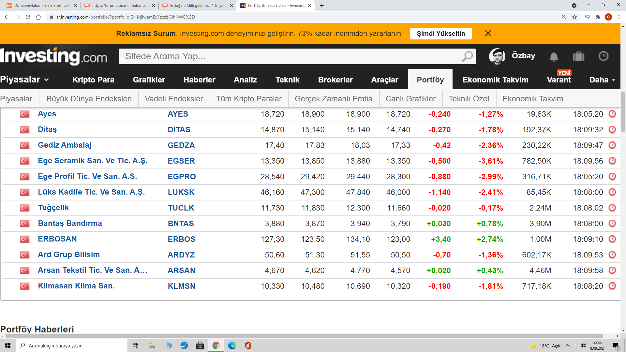Click the Şimdi Yükseltin upgrade button

(x=441, y=34)
